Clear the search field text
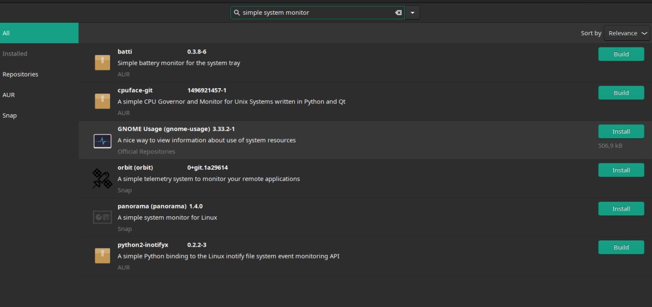 pyautogui.click(x=398, y=13)
